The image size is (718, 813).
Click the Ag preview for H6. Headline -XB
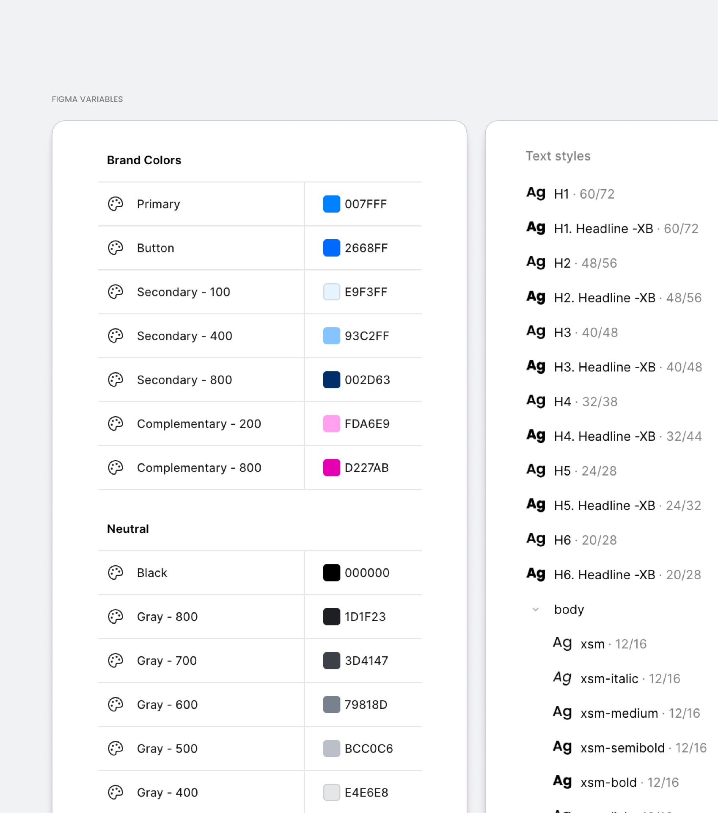click(536, 575)
